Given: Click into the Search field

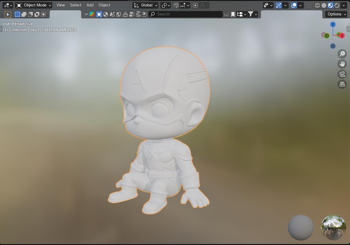Looking at the screenshot, I should pos(186,14).
